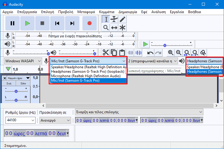This screenshot has width=224, height=149.
Task: Click the horizontal scrollbar left arrow
Action: coord(43,106)
